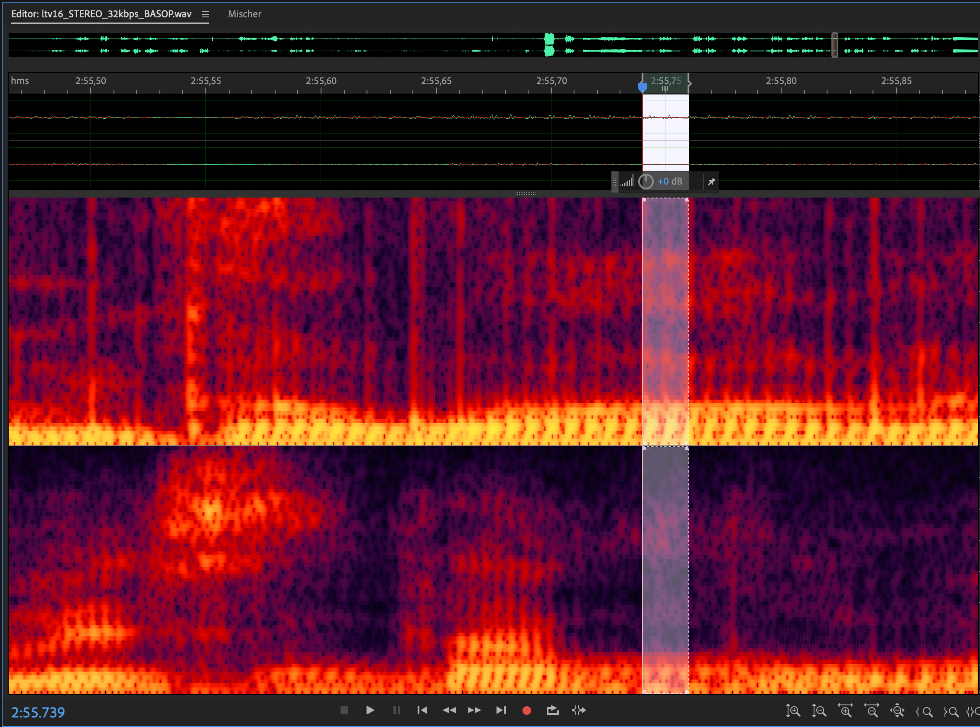Image resolution: width=980 pixels, height=727 pixels.
Task: Click the blue playhead marker on ruler
Action: point(643,87)
